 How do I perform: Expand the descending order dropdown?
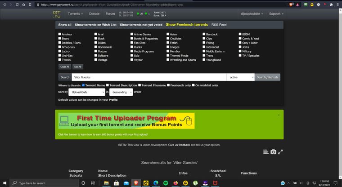point(121,92)
